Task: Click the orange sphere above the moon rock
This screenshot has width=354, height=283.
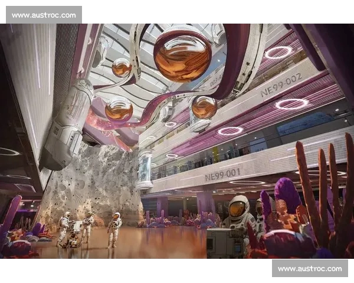Action: (x=119, y=109)
